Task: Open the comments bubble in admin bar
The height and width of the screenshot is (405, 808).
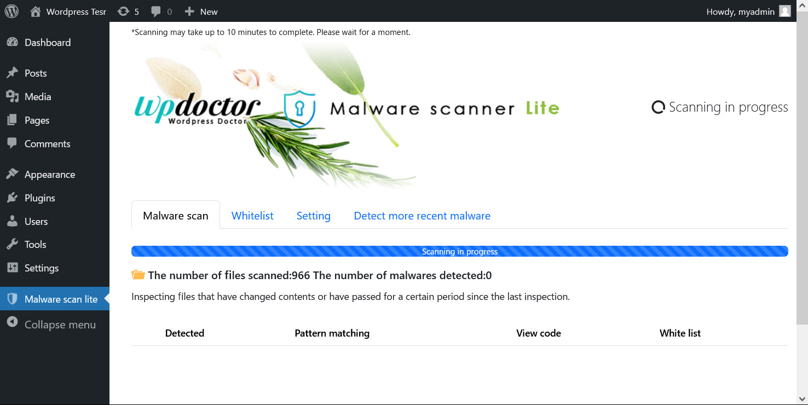Action: pyautogui.click(x=156, y=11)
